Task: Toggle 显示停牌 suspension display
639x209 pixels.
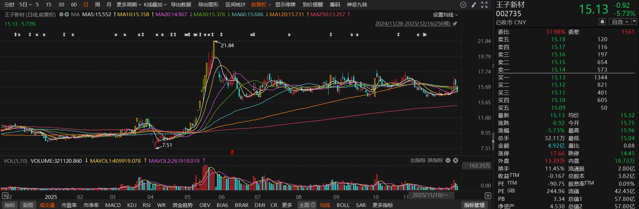Action: pyautogui.click(x=285, y=5)
